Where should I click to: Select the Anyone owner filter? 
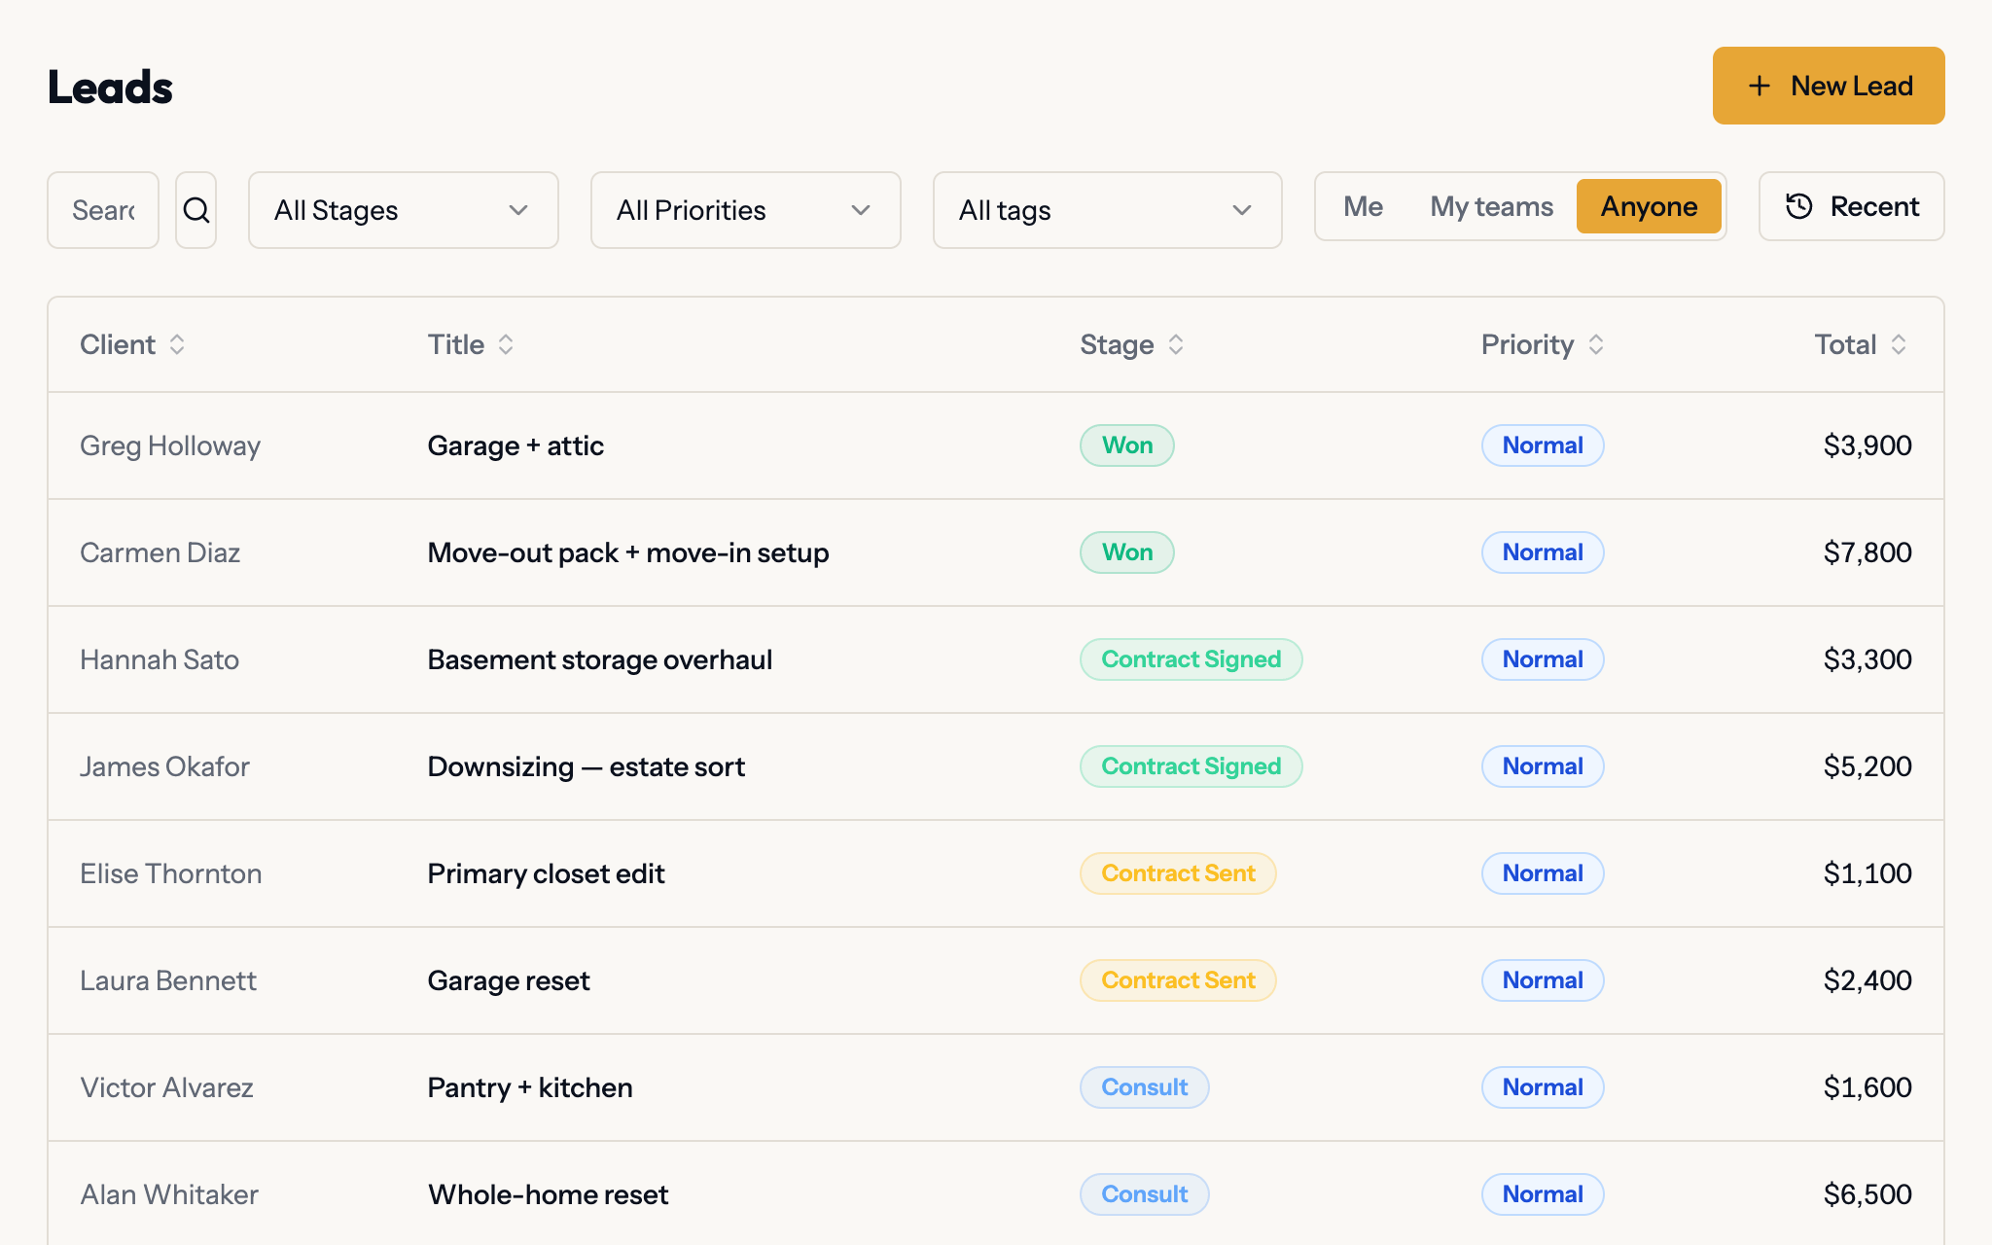[1649, 206]
